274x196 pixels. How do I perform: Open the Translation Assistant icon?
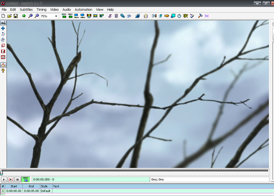[x=167, y=16]
